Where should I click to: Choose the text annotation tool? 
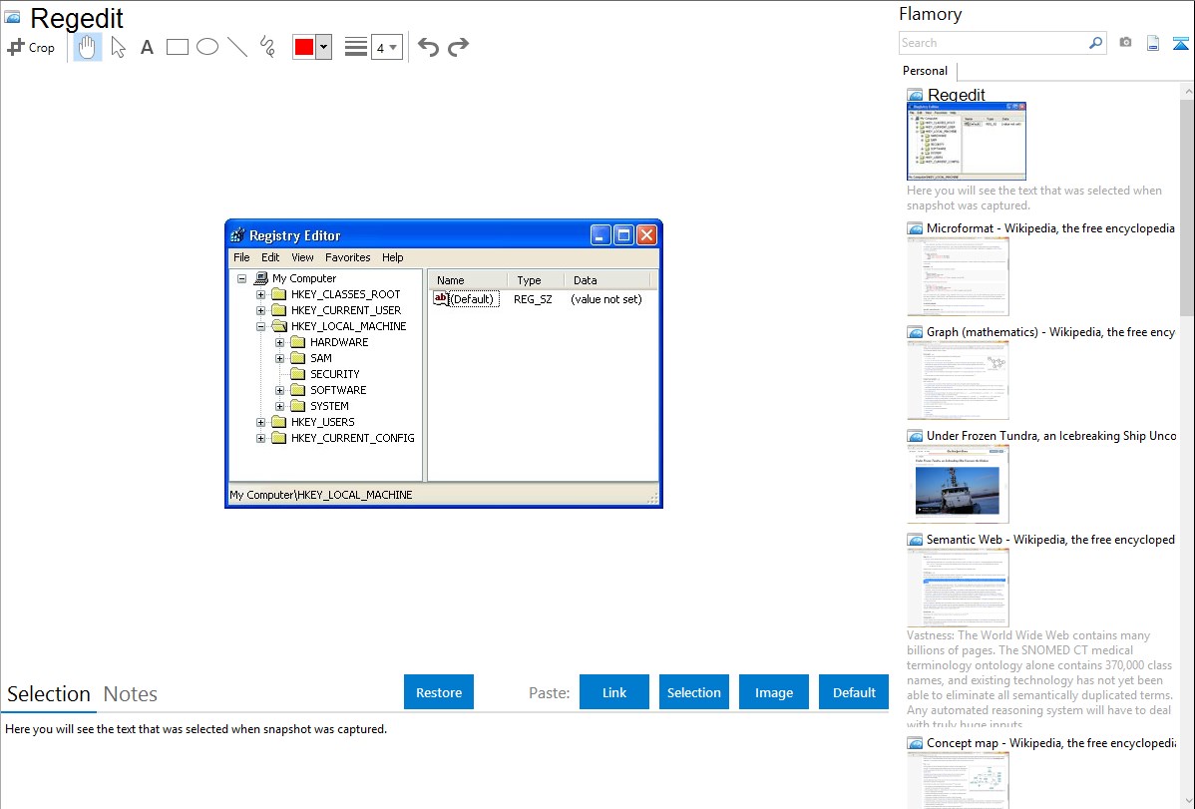[x=147, y=47]
